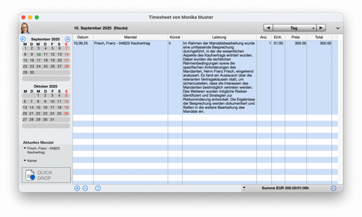
Task: Click the add entry plus icon
Action: click(77, 188)
